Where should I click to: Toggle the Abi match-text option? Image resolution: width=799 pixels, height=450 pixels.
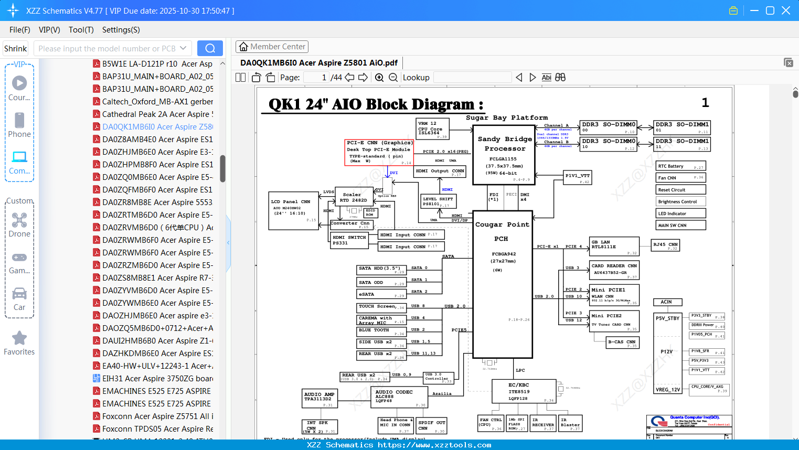546,78
